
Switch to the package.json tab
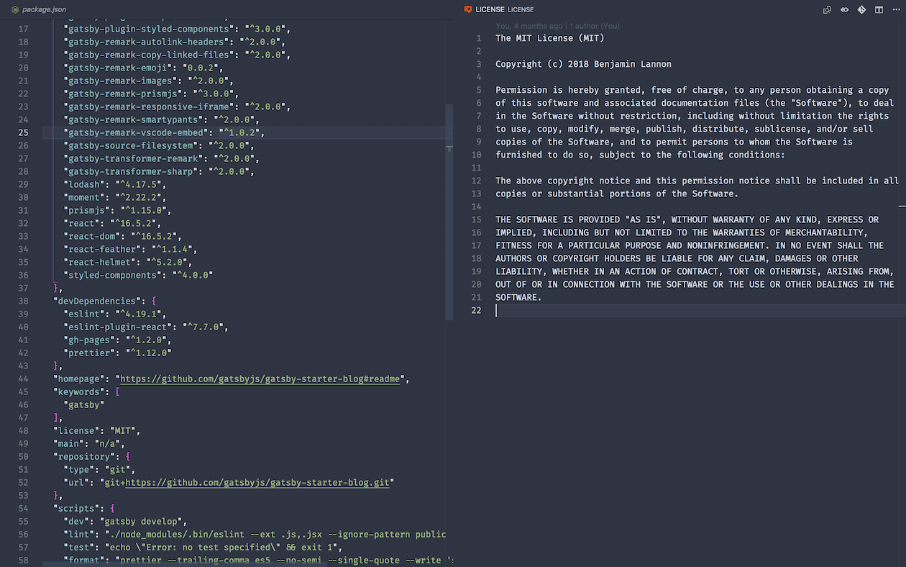(x=43, y=9)
